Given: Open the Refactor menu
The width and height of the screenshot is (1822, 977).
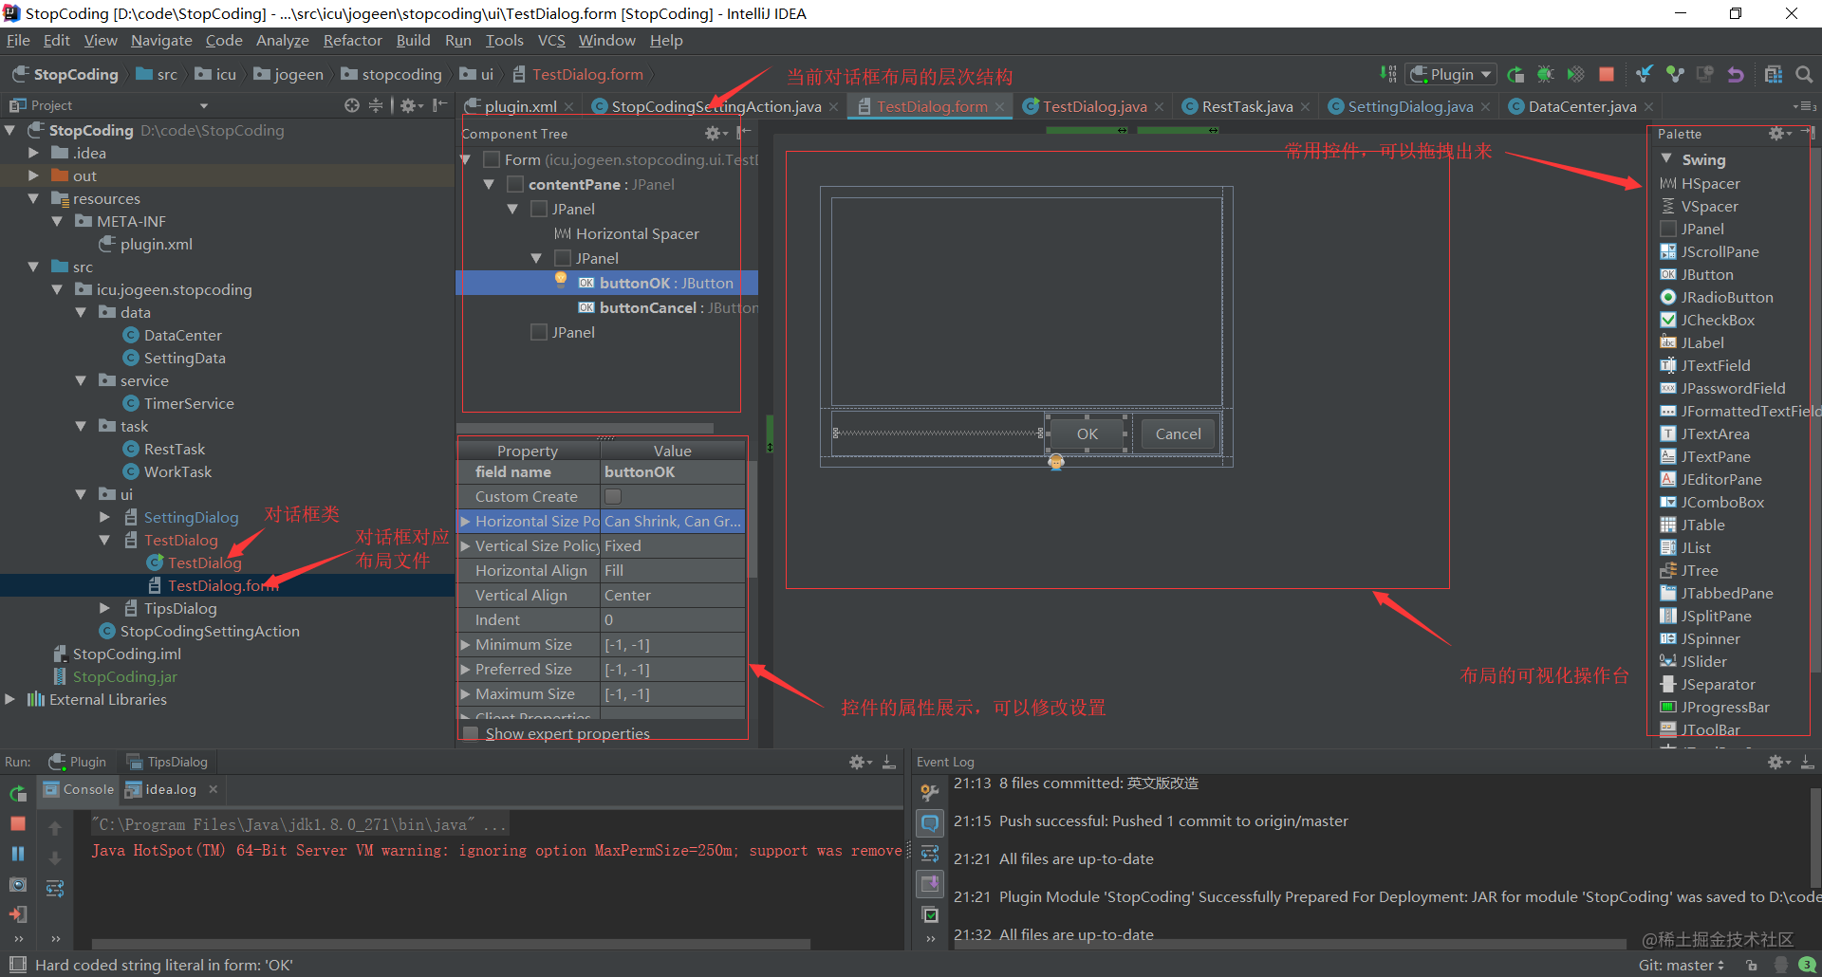Looking at the screenshot, I should (x=352, y=40).
